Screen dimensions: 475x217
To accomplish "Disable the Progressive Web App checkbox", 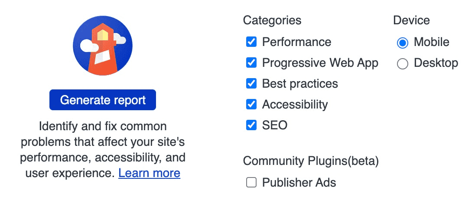I will (251, 63).
